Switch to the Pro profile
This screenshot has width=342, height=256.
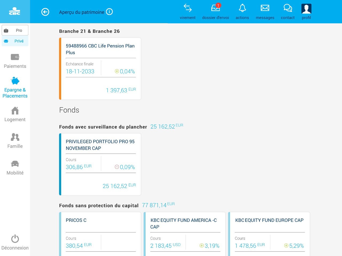15,30
